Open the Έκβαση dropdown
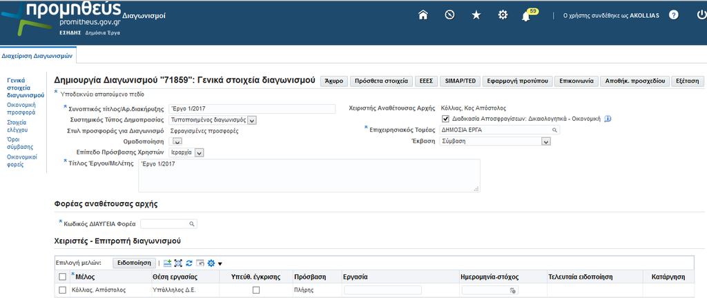 [546, 141]
